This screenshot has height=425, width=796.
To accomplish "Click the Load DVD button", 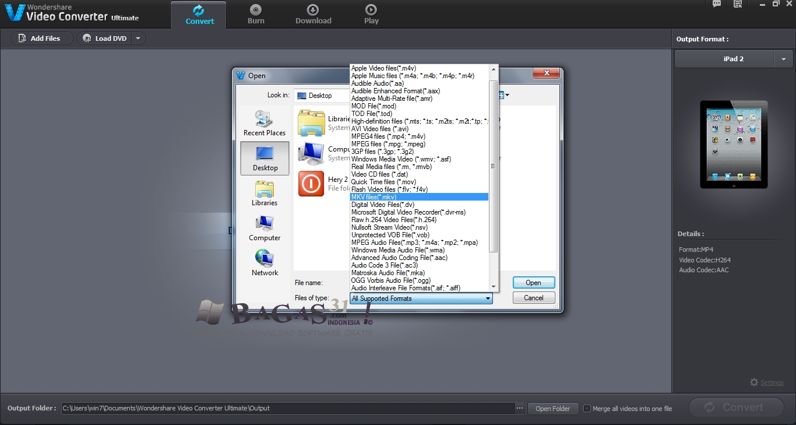I will coord(105,38).
